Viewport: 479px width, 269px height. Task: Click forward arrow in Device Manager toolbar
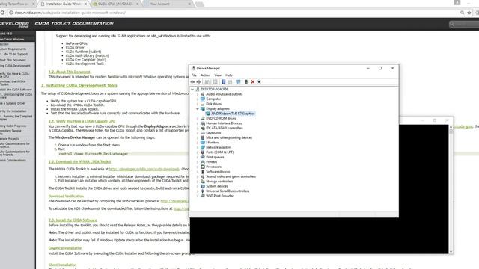pyautogui.click(x=198, y=81)
